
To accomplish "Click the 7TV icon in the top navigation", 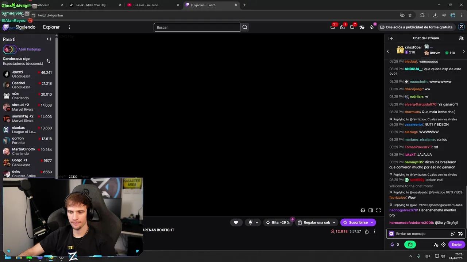I will (x=362, y=27).
